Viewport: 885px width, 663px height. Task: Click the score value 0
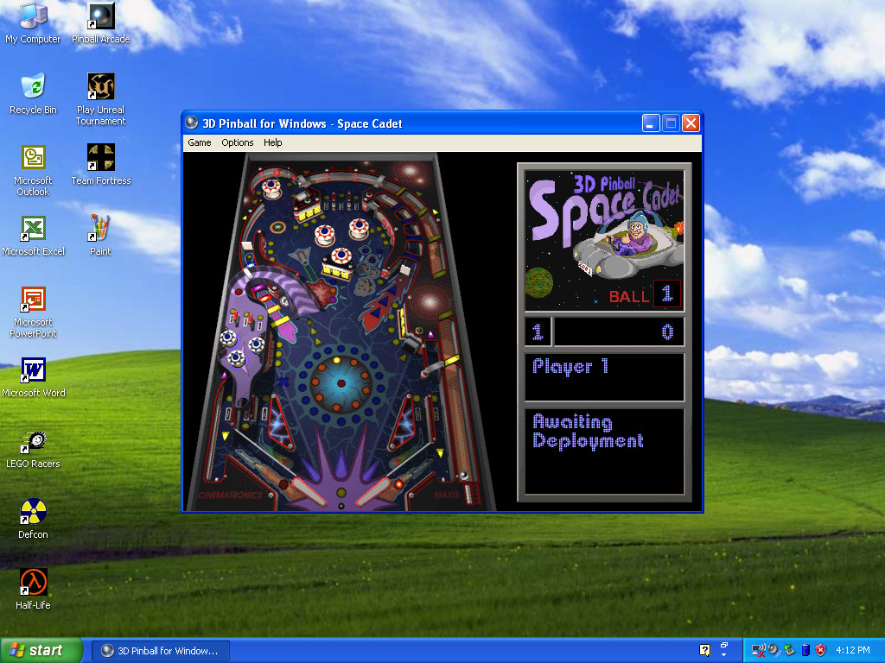click(667, 331)
